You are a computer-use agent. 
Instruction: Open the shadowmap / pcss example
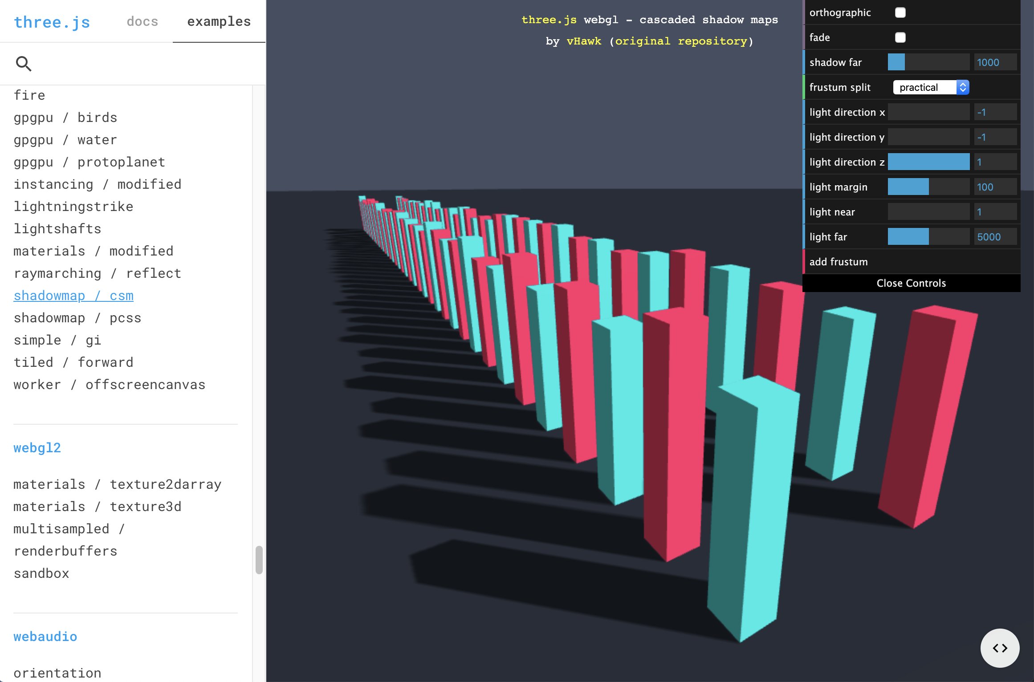(x=77, y=317)
